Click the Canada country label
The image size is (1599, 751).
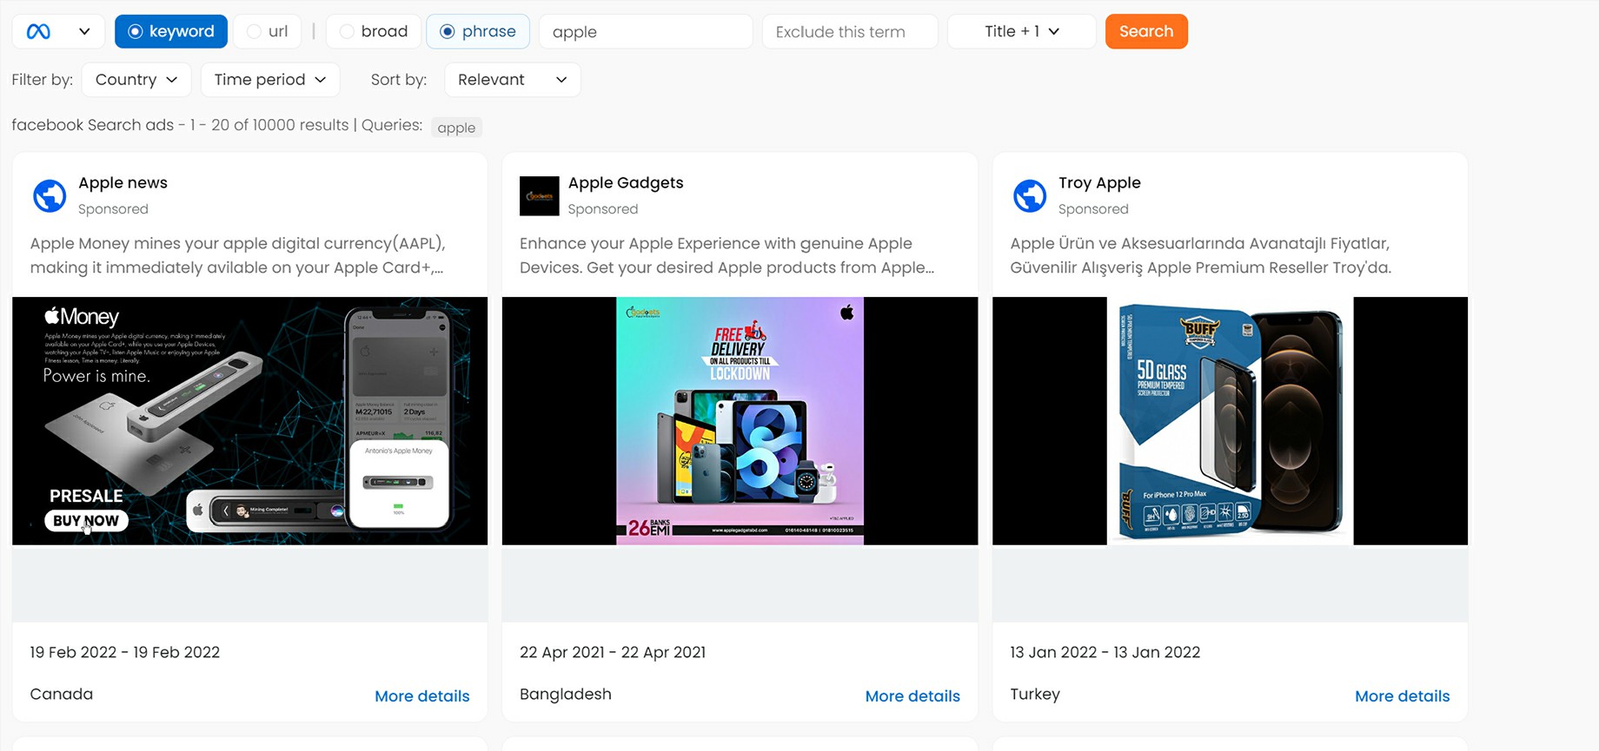tap(62, 694)
